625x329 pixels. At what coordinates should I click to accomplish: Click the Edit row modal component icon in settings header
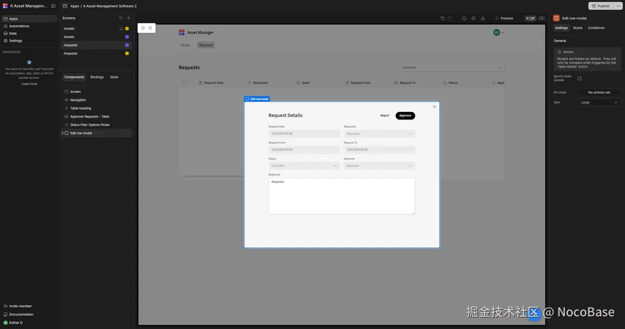556,18
